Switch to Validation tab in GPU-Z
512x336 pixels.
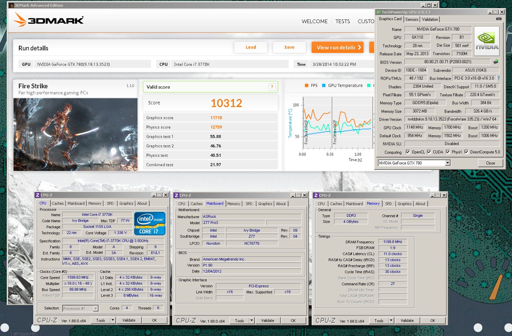430,19
